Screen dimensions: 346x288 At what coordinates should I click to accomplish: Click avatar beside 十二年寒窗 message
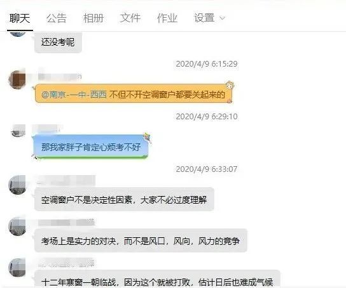(17, 268)
